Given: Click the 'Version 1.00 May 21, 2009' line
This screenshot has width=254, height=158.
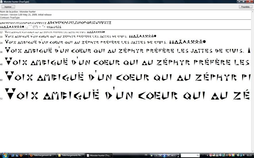Looking at the screenshot, I should (26, 15).
